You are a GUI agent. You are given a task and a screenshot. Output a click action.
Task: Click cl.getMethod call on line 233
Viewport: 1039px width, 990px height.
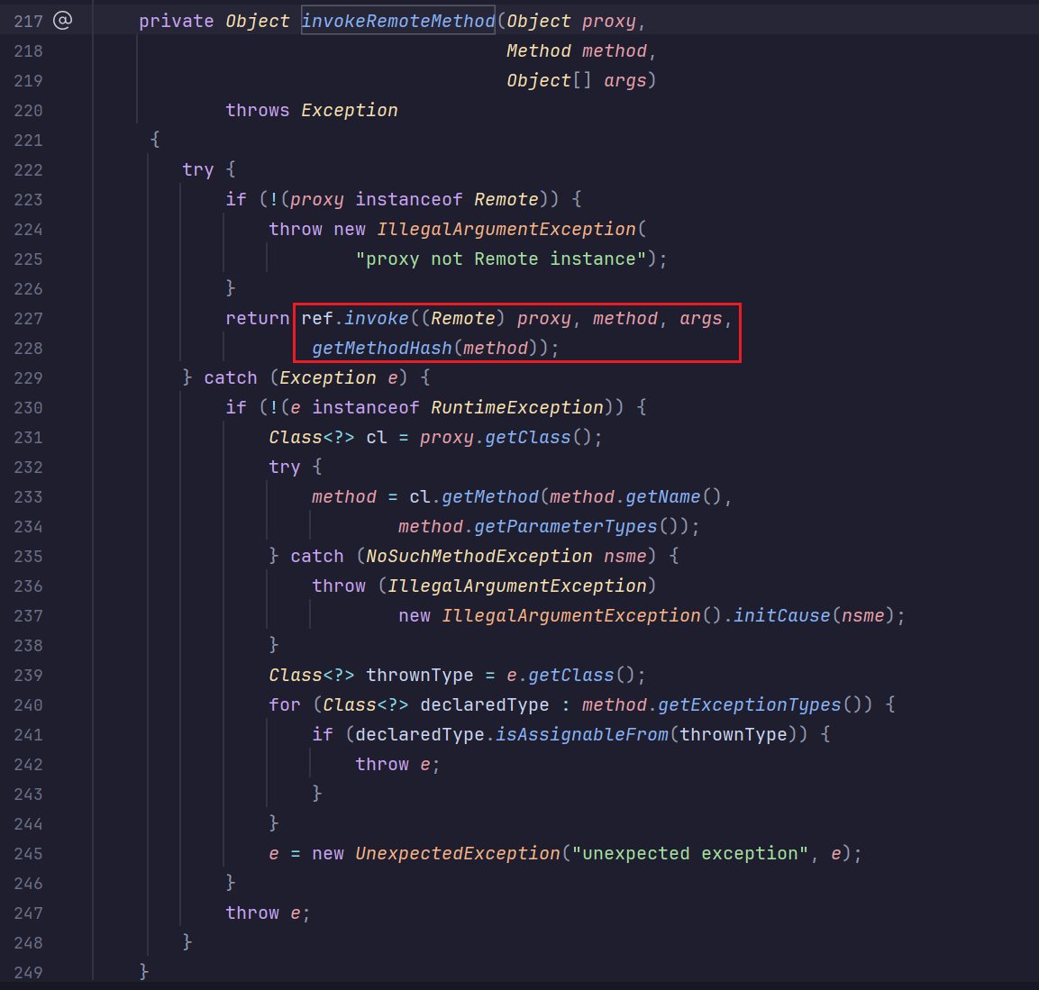point(474,496)
